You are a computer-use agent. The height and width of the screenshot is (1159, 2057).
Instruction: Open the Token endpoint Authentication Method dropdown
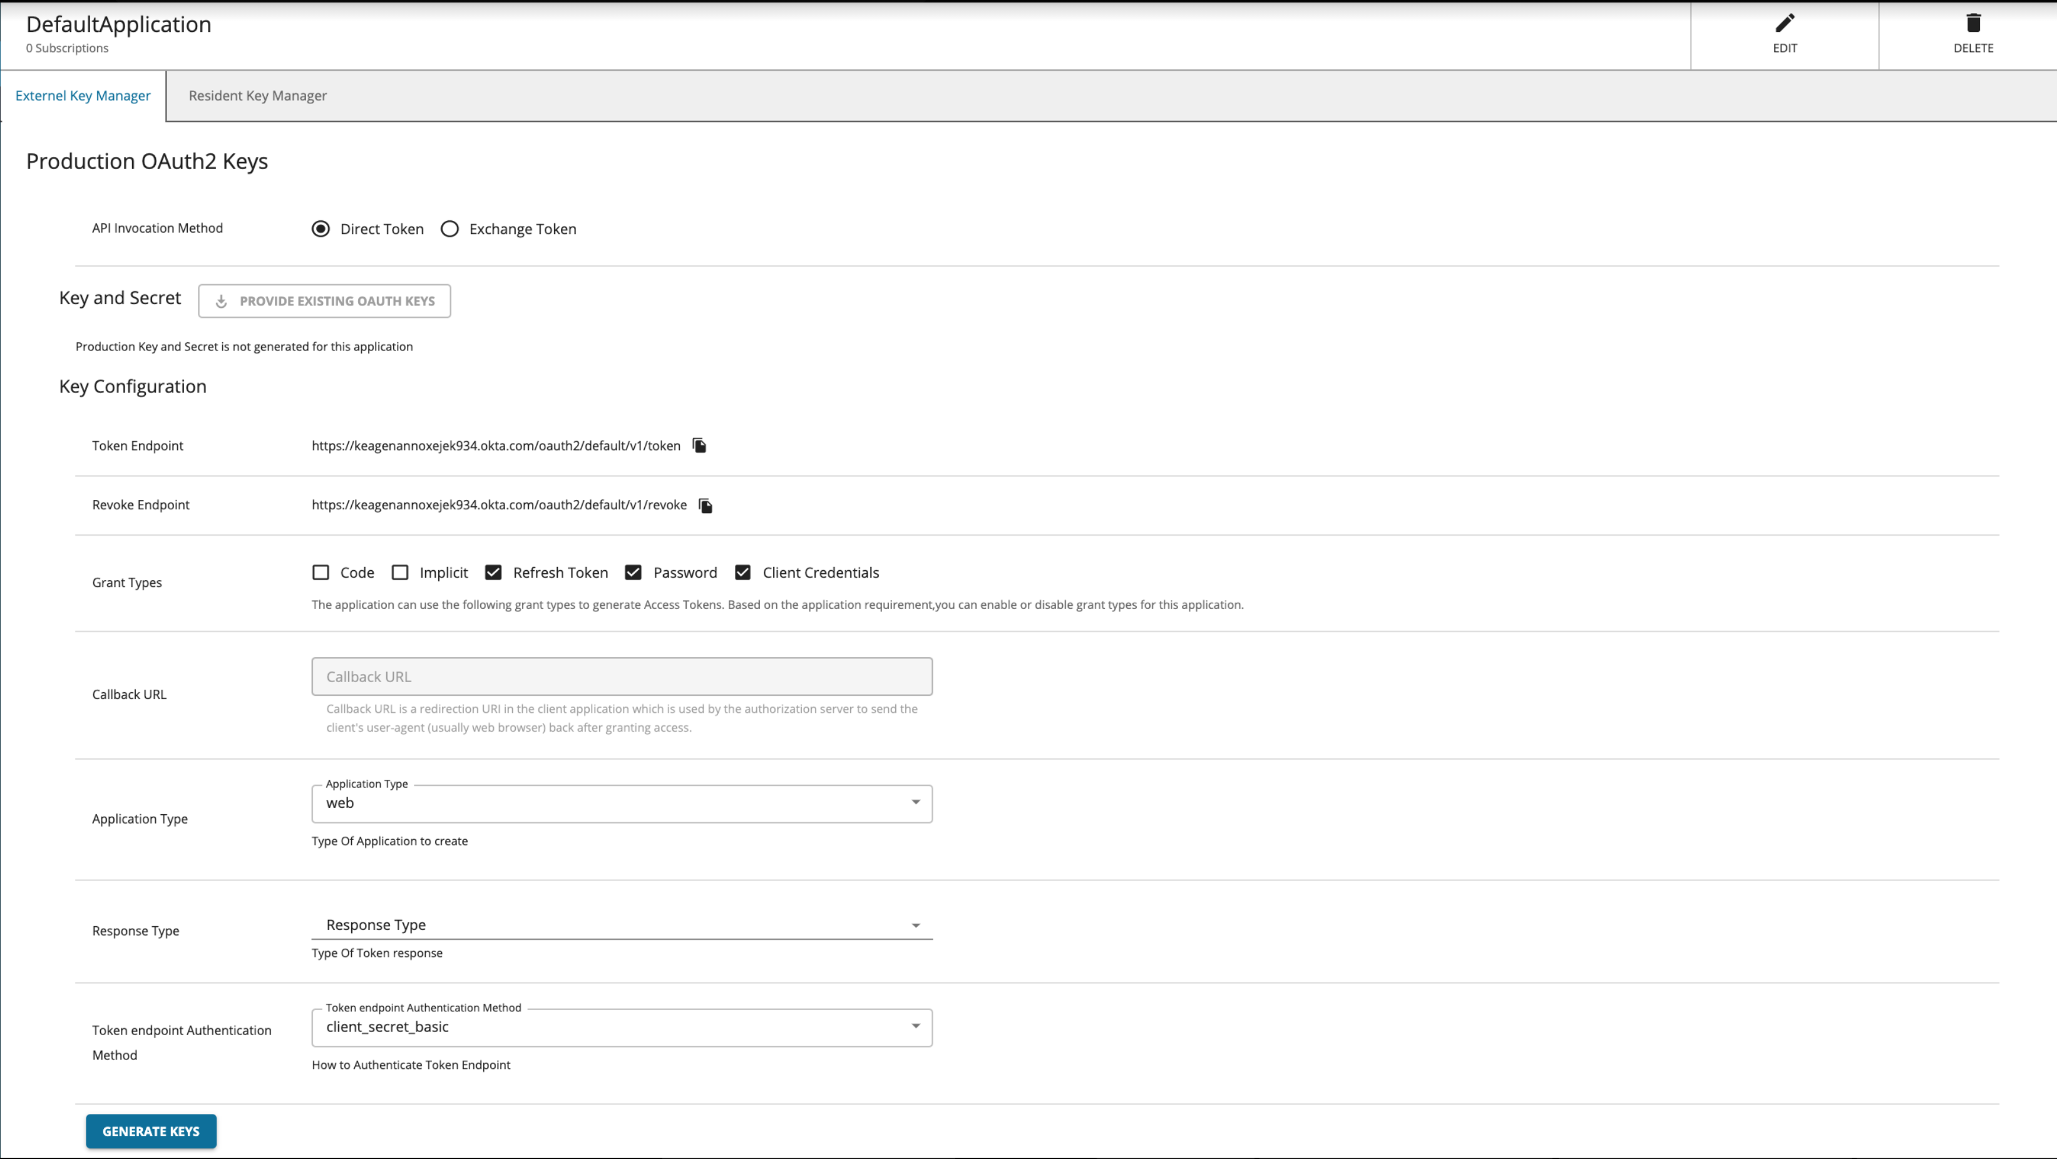pyautogui.click(x=916, y=1026)
